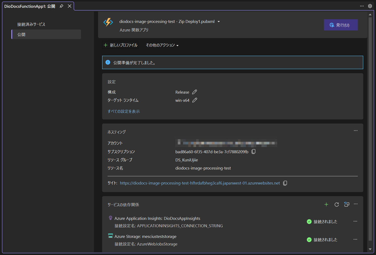376x255 pixels.
Task: Open the settings gear at top right
Action: 370,6
